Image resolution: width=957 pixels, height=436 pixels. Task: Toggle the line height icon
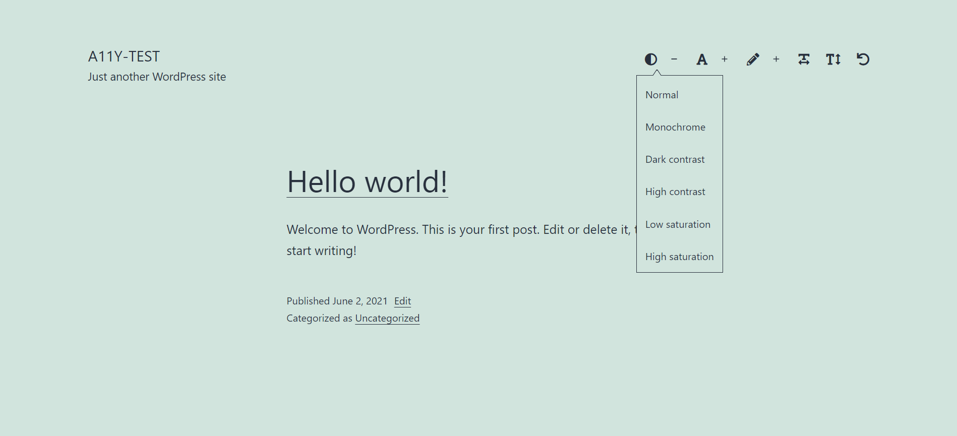coord(833,59)
